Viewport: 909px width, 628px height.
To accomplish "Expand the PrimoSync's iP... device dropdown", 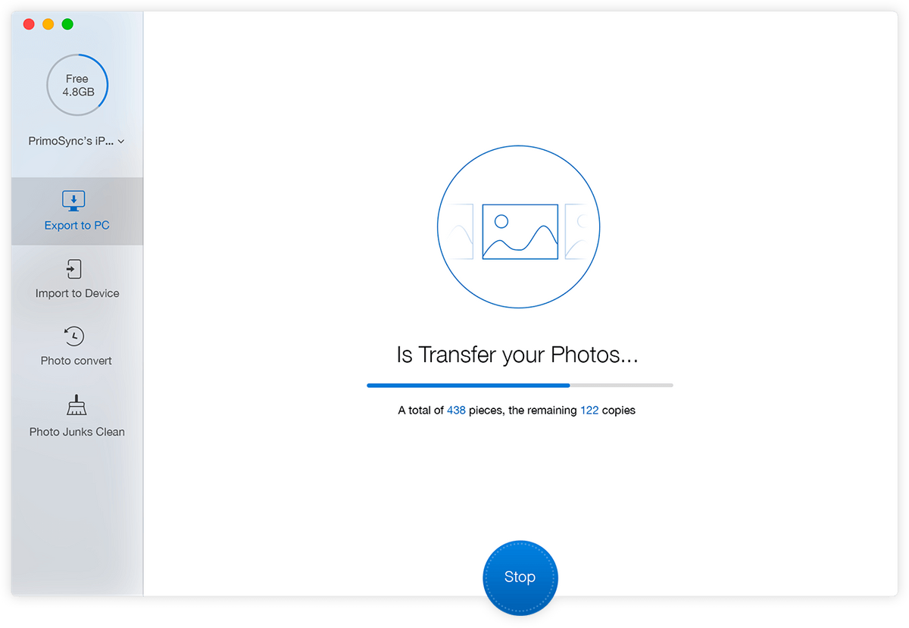I will pos(77,141).
